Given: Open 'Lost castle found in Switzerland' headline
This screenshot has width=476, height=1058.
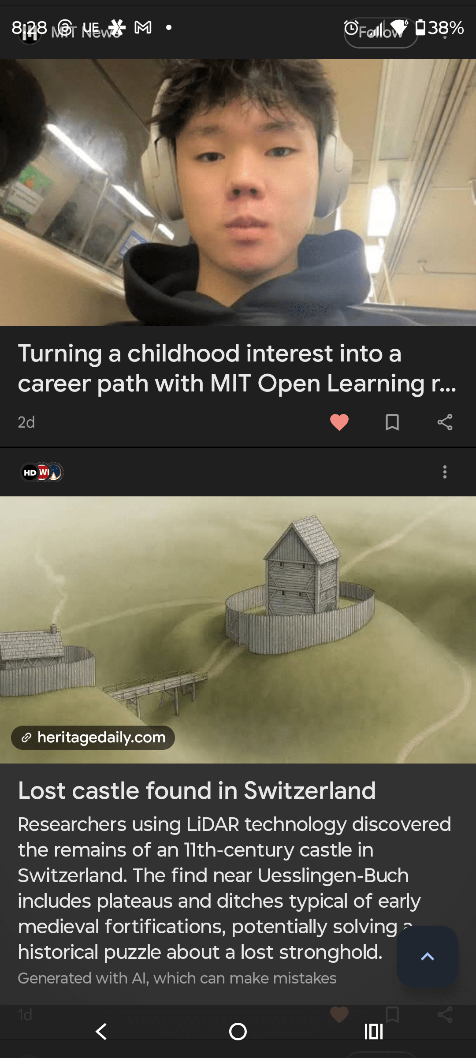Looking at the screenshot, I should 197,790.
